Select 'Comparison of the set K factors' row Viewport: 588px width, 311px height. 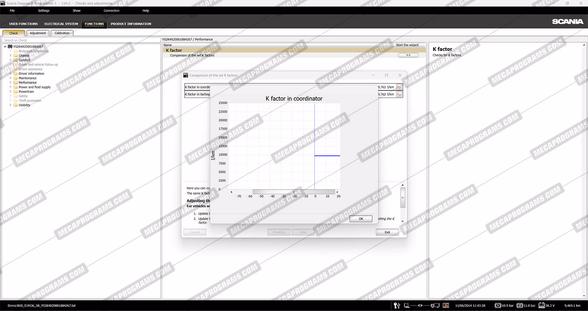[295, 55]
